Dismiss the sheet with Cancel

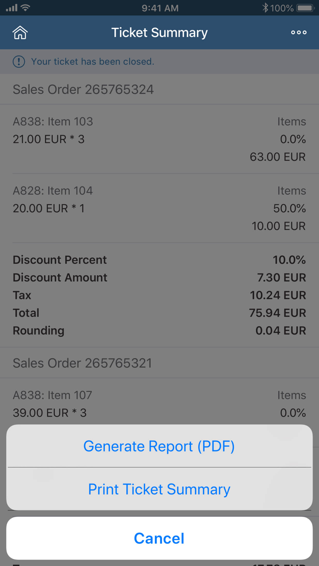159,538
